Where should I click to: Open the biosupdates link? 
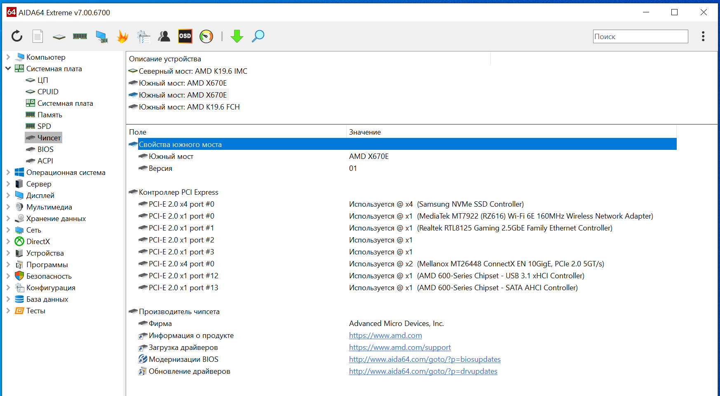click(424, 359)
